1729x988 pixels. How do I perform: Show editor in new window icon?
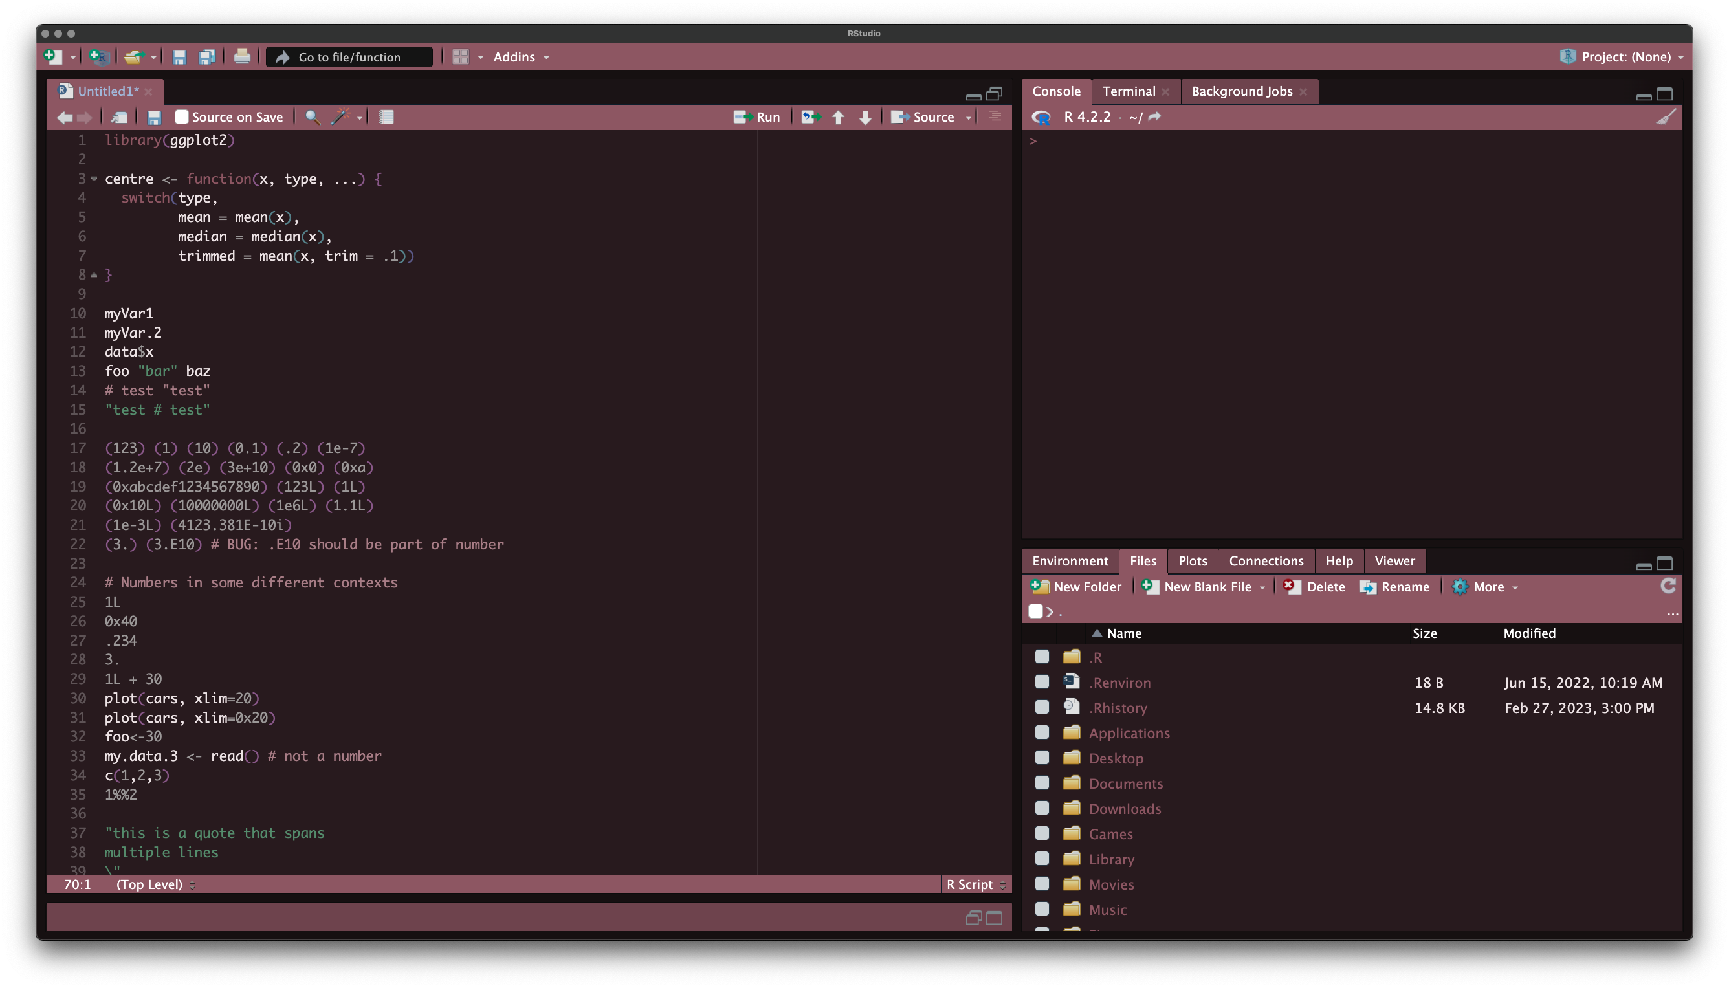[120, 117]
